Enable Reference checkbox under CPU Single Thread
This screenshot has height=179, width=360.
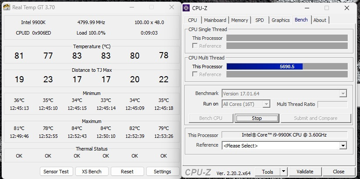195,46
